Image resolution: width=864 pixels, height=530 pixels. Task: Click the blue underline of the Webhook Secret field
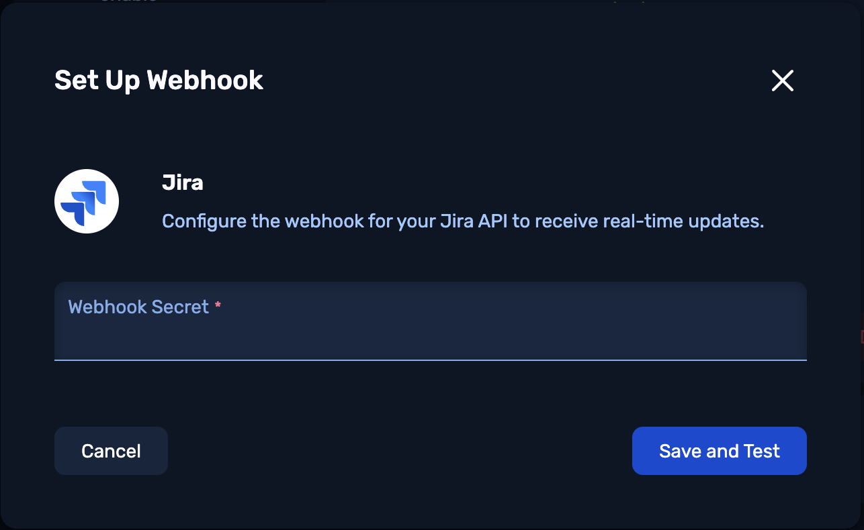430,360
